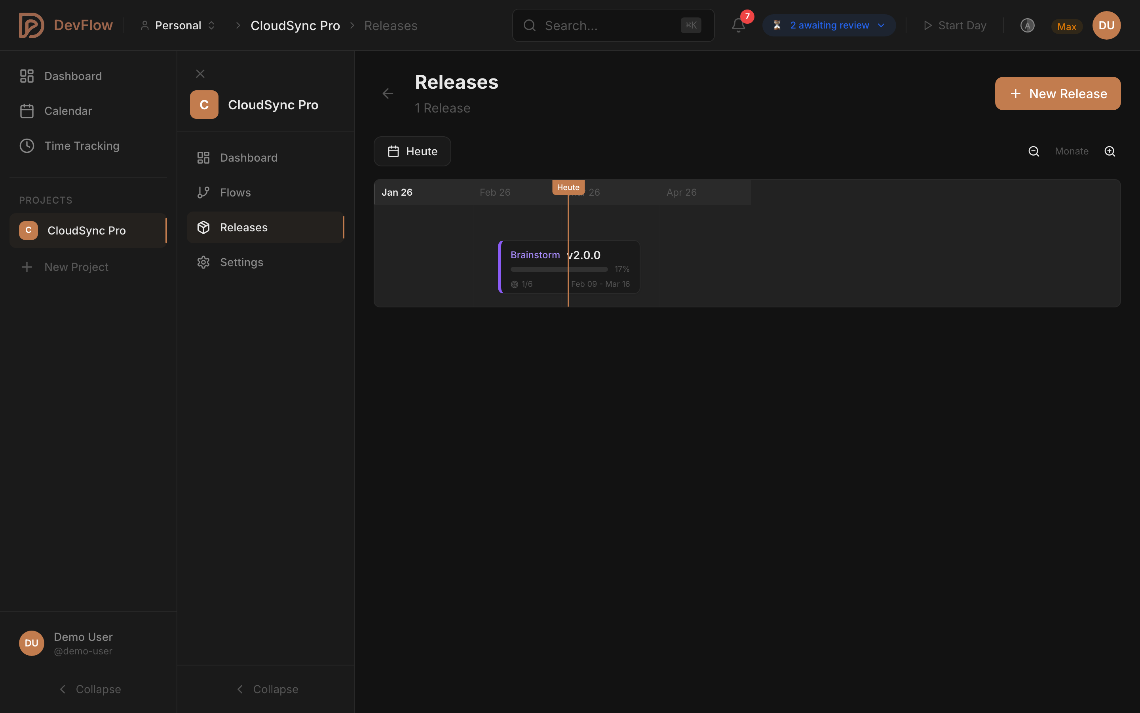The image size is (1140, 713).
Task: Click the DevFlow logo
Action: coord(66,25)
